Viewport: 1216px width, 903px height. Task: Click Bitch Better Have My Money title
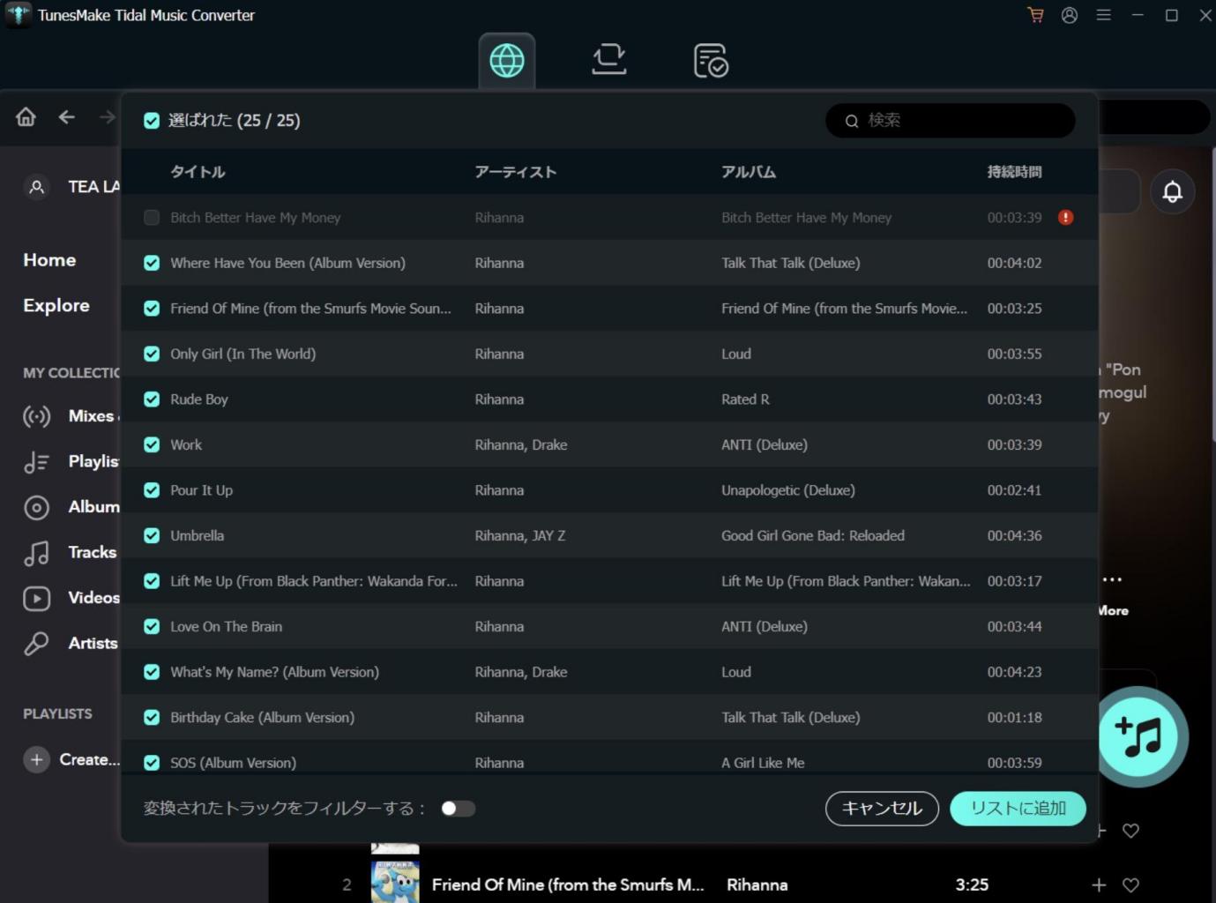pyautogui.click(x=255, y=218)
